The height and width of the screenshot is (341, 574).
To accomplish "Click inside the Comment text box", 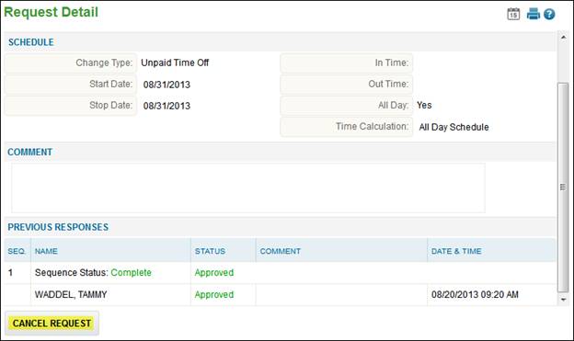I will (248, 188).
